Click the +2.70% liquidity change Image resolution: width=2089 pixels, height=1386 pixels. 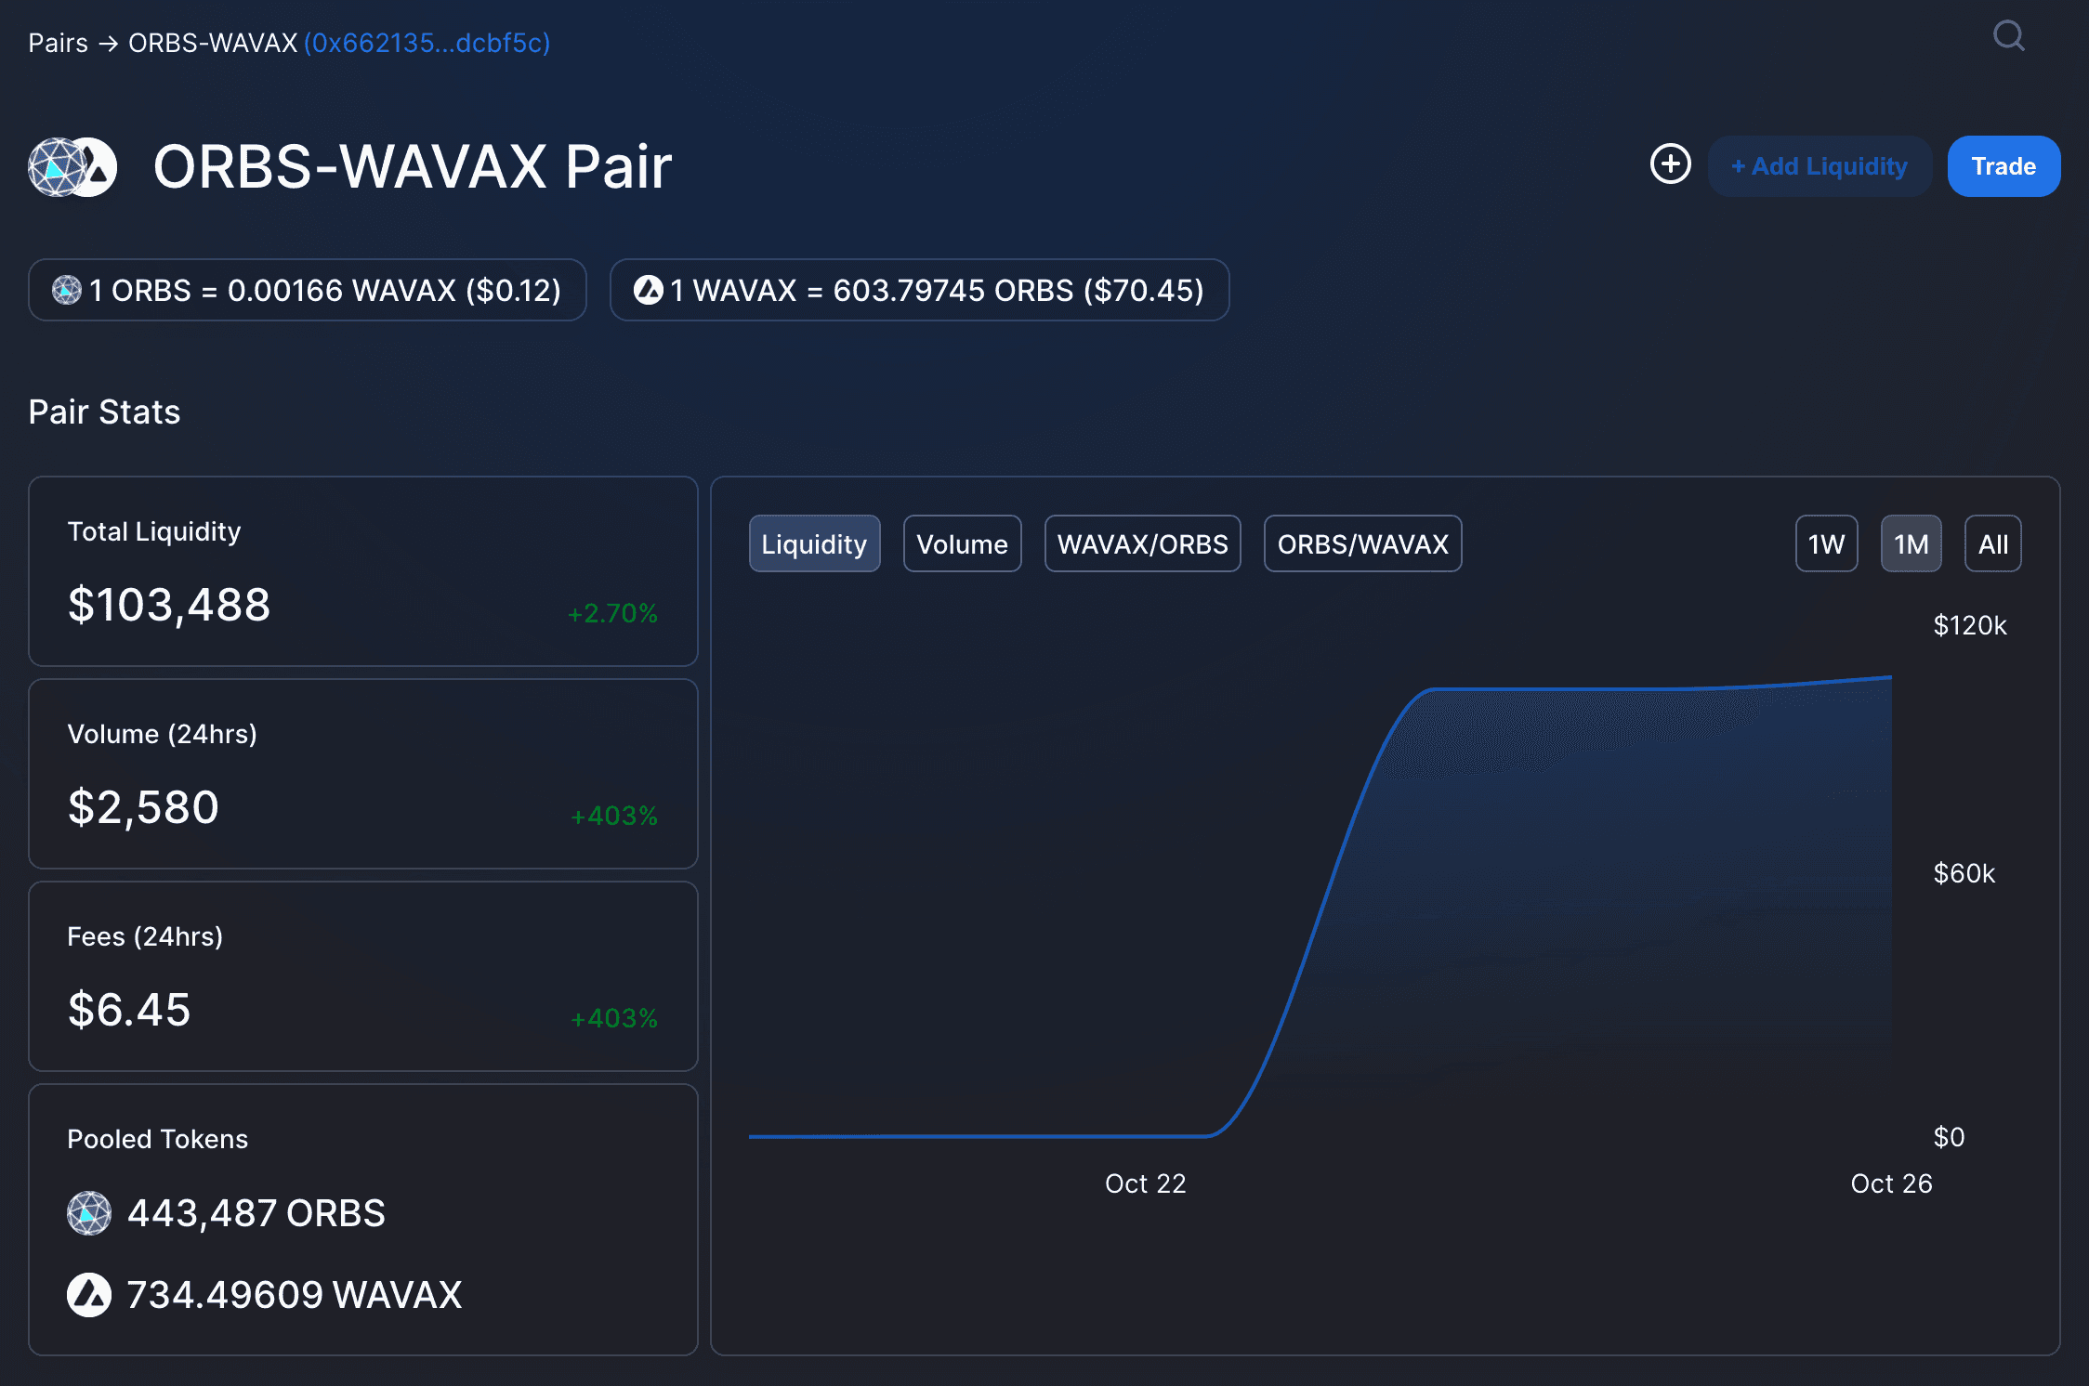tap(612, 613)
